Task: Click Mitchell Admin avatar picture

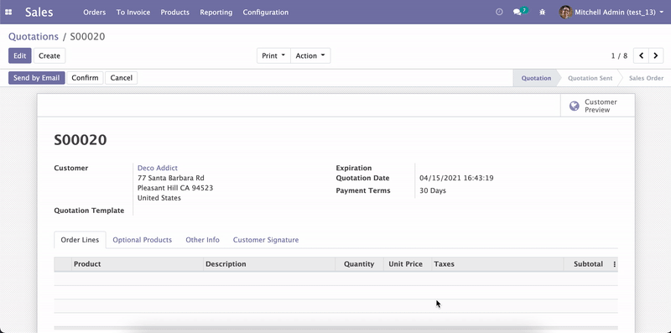Action: click(565, 12)
